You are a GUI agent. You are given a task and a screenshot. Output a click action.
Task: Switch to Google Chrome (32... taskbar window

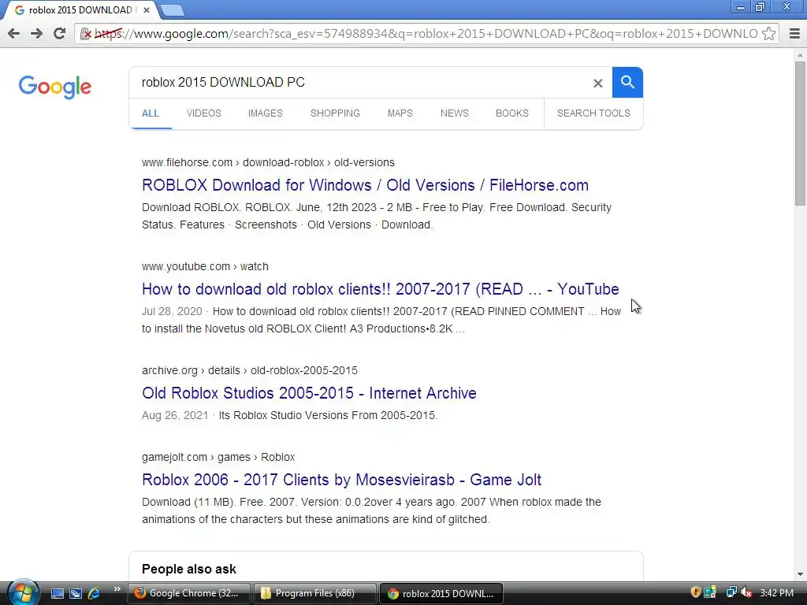[189, 593]
